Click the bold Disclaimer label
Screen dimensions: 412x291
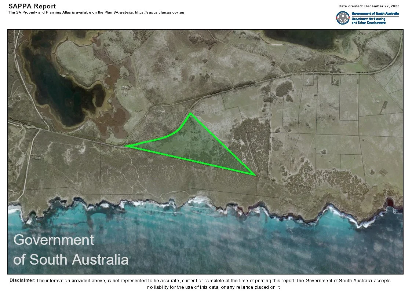(22, 280)
